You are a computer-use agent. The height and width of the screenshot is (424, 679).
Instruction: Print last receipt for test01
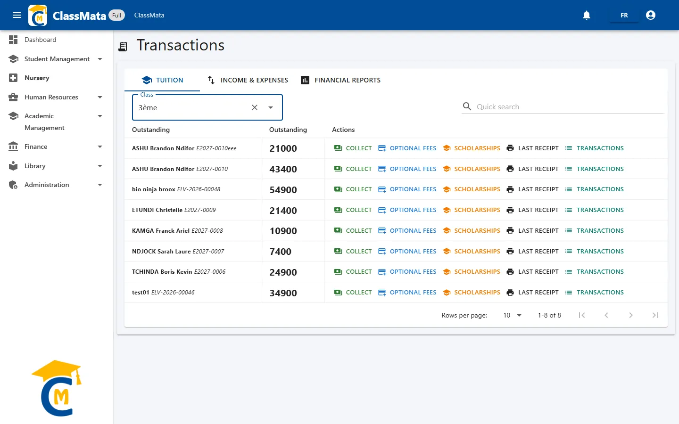(532, 292)
